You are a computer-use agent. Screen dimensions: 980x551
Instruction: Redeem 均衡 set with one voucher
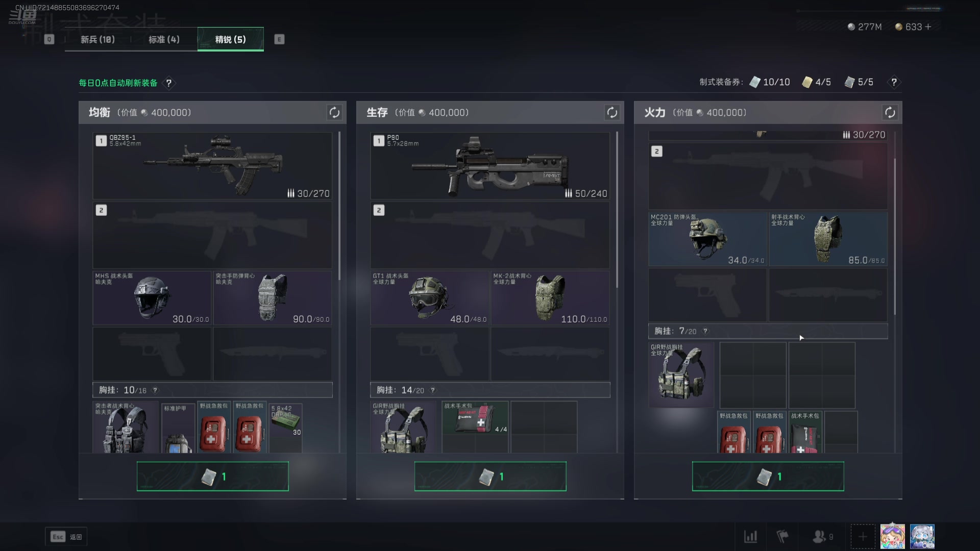click(x=213, y=477)
